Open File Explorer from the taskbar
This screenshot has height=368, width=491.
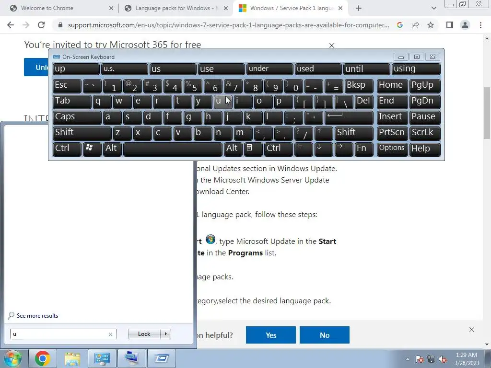[72, 358]
